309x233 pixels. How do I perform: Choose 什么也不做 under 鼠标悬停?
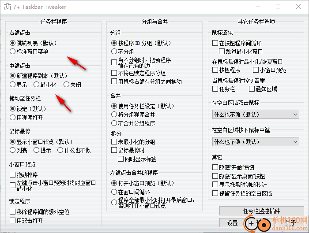tap(60, 150)
